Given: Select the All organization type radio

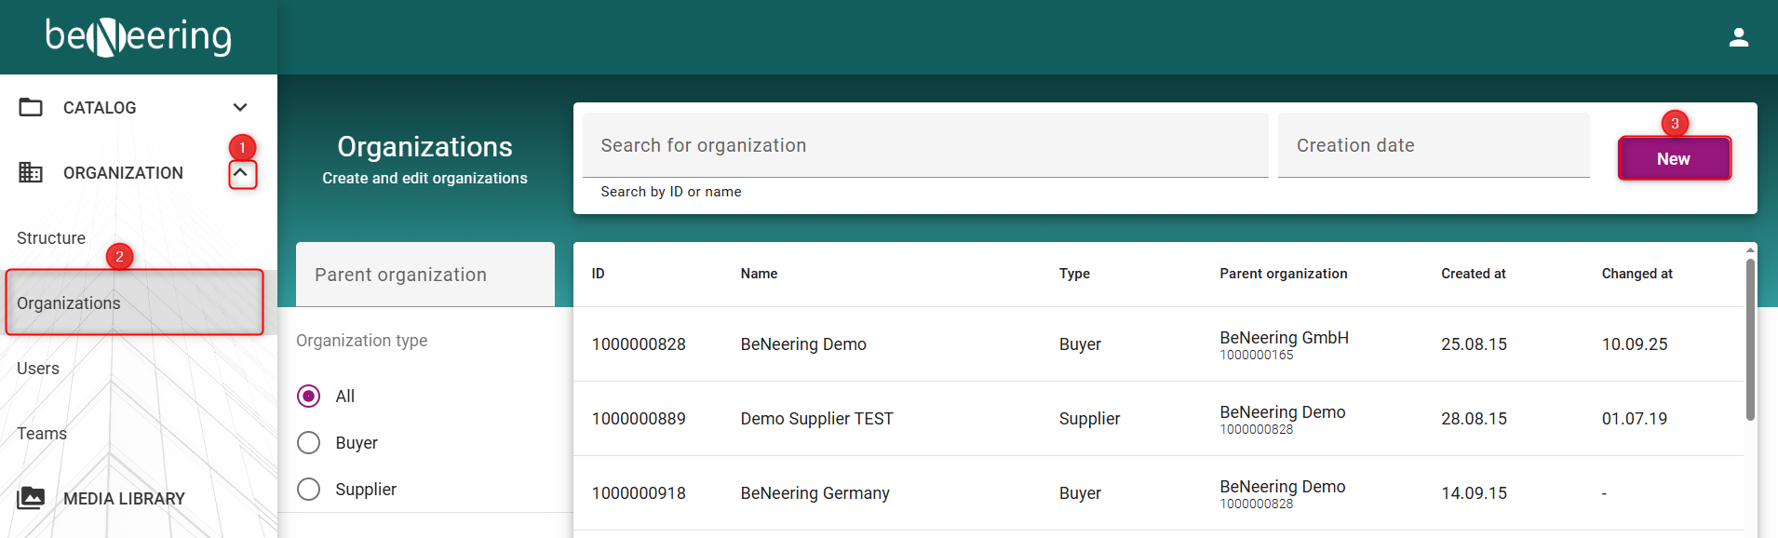Looking at the screenshot, I should click(x=309, y=396).
